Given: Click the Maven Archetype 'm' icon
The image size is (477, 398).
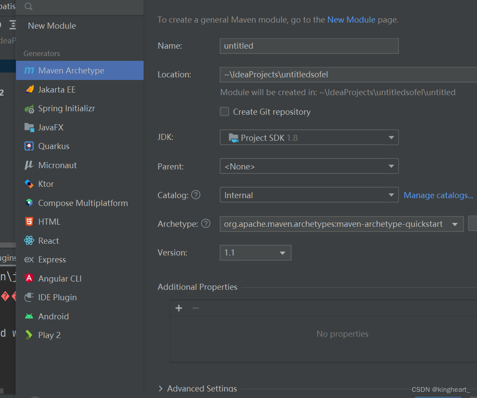Looking at the screenshot, I should click(29, 70).
